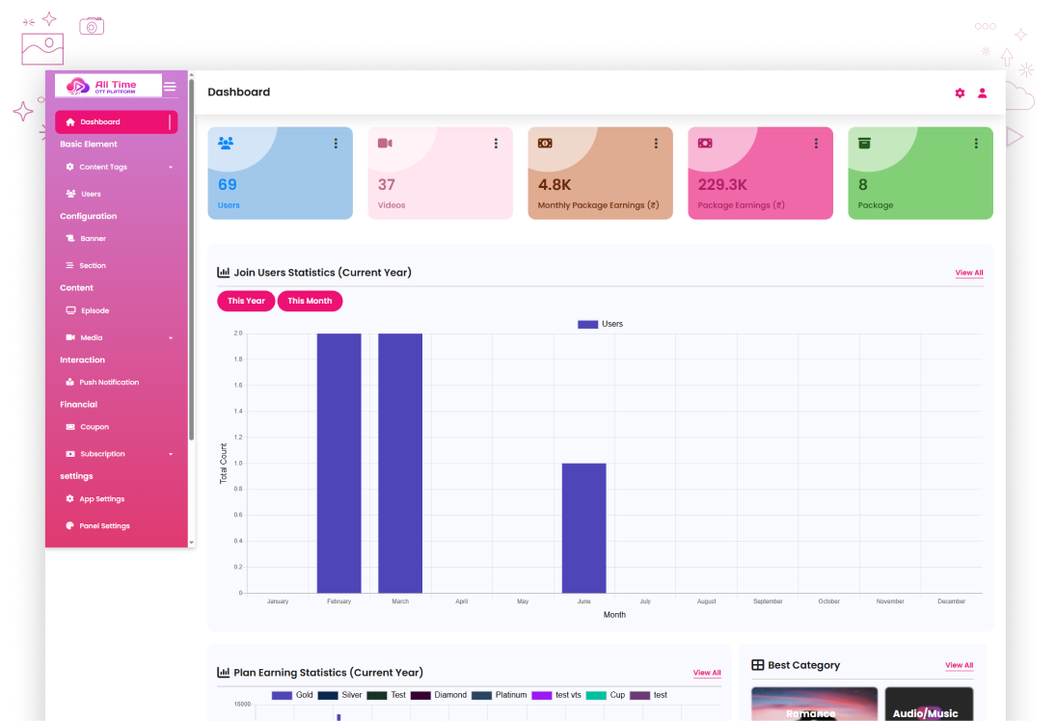Click the App Settings gear icon
Image resolution: width=1056 pixels, height=721 pixels.
(69, 499)
